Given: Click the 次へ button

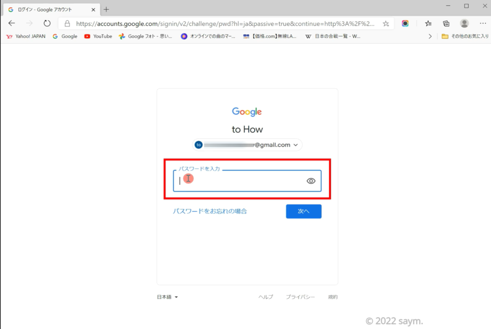Looking at the screenshot, I should pyautogui.click(x=304, y=211).
